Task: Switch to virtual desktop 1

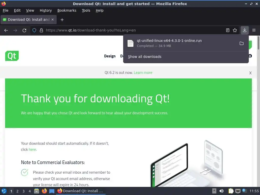Action: 11,191
